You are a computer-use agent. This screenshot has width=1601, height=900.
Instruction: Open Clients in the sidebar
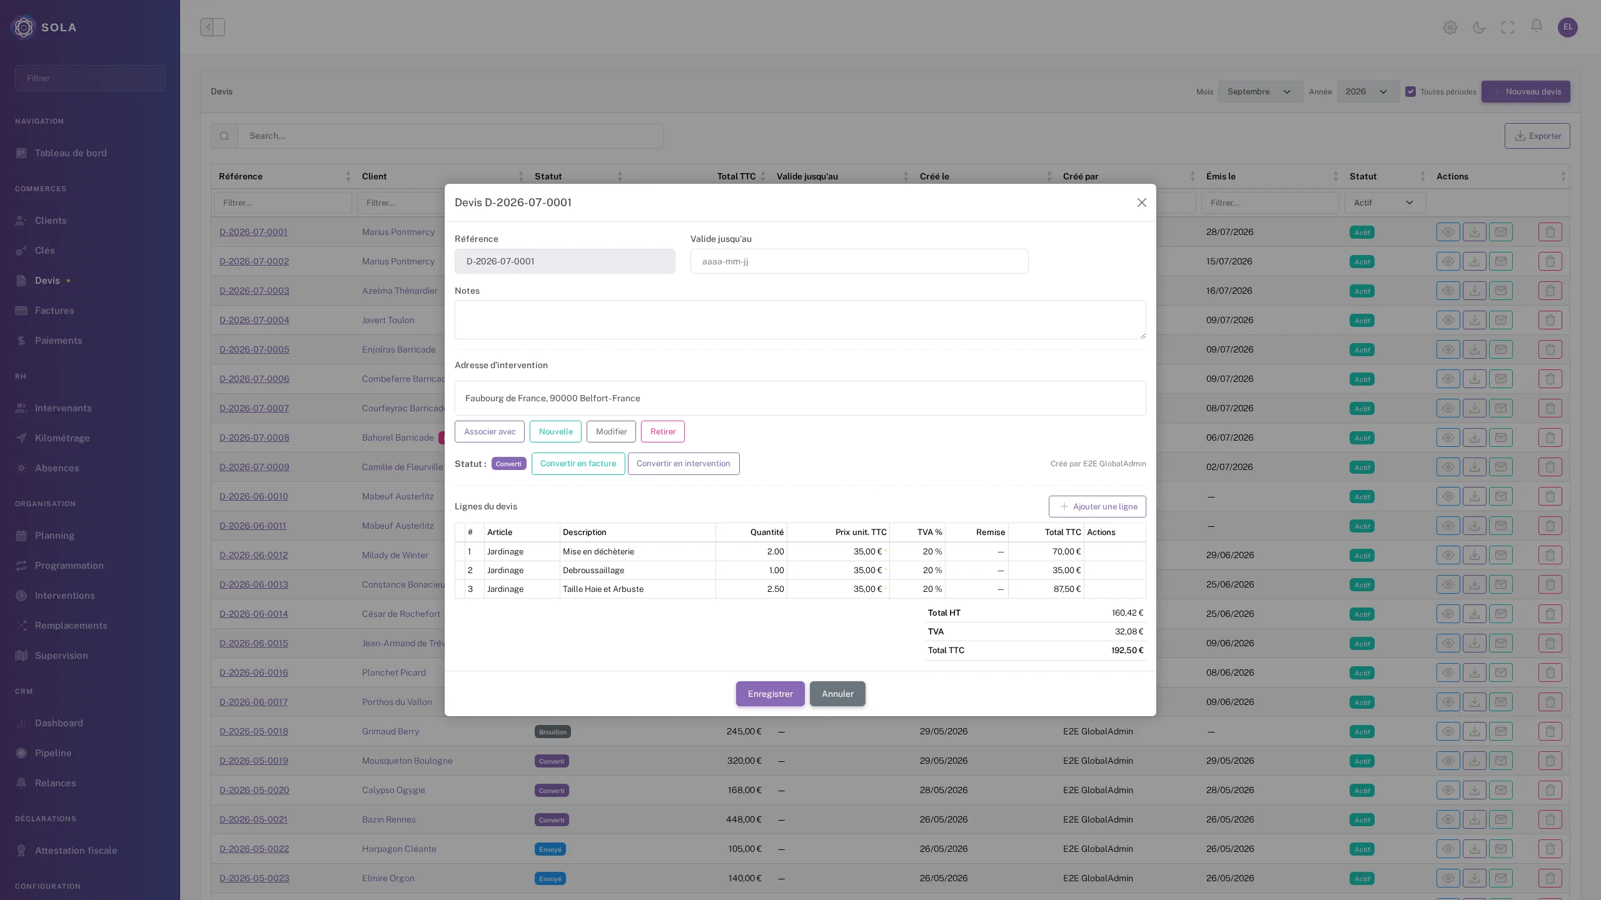pyautogui.click(x=51, y=221)
